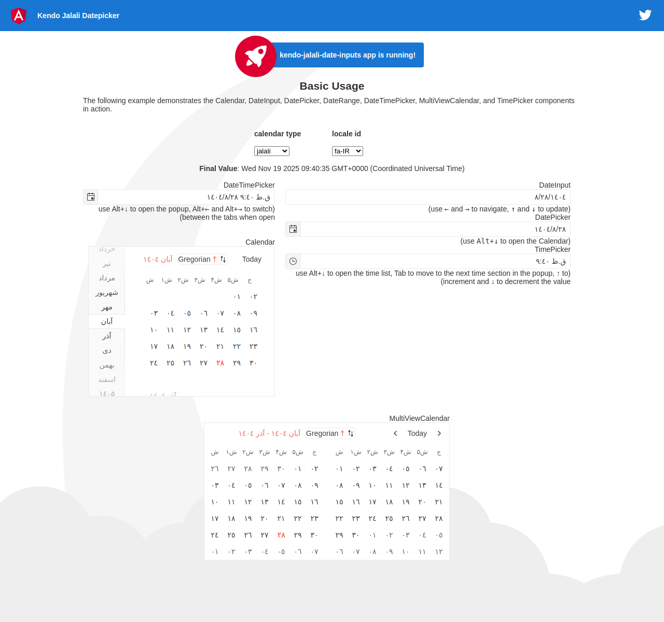Click the kendo-jalali-date-inputs app is running banner

click(348, 55)
